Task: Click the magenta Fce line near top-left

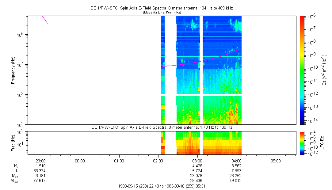Action: [45, 20]
